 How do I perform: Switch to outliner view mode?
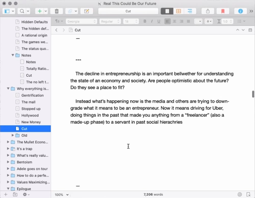click(190, 11)
